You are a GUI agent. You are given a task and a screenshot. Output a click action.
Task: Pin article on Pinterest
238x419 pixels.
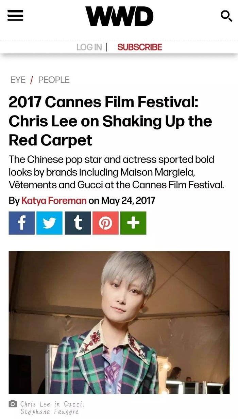[105, 223]
